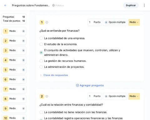Jump to question 7 in sidebar

point(14,89)
